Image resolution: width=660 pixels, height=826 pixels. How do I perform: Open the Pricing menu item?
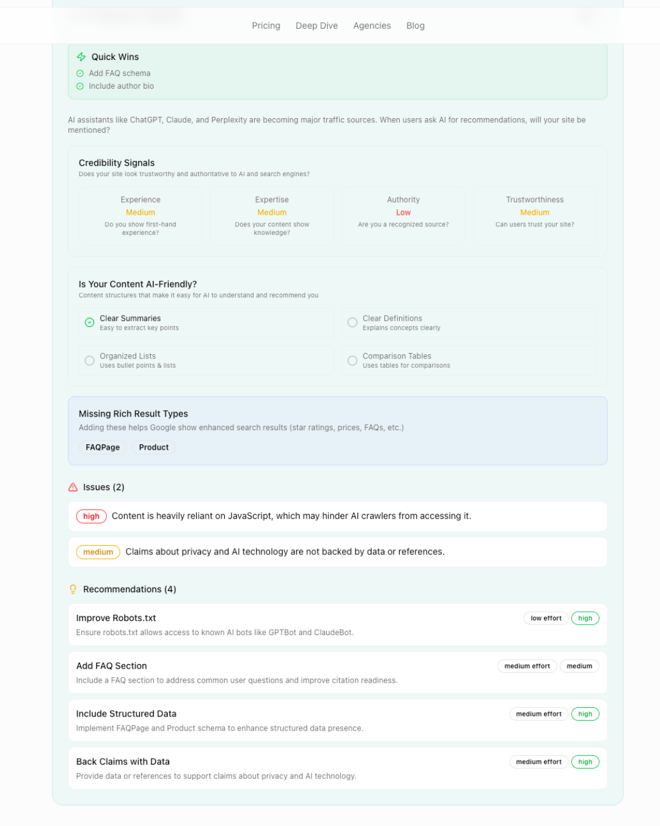pos(266,26)
